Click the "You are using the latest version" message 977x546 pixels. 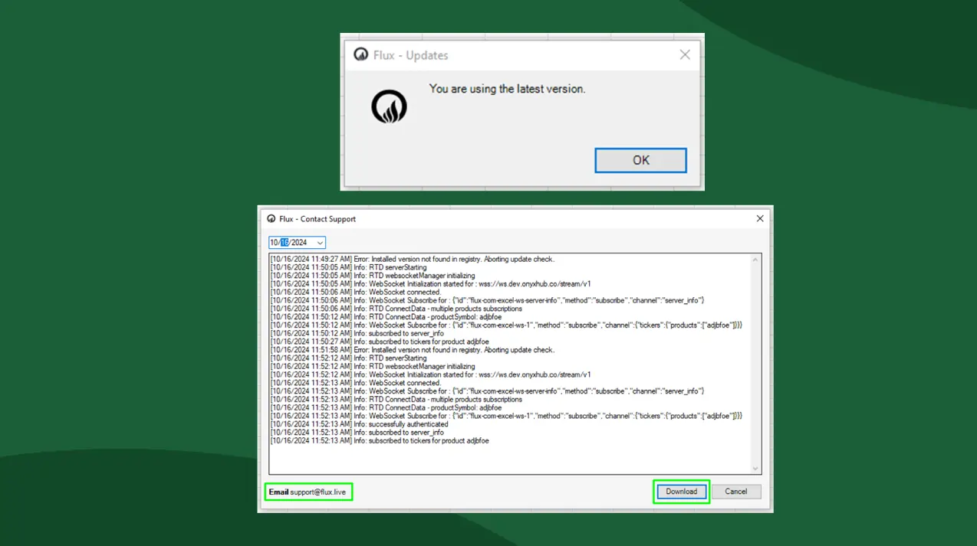click(507, 89)
